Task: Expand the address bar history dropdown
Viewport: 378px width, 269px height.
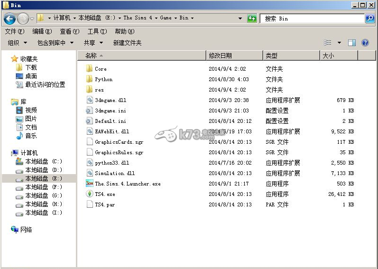Action: coord(240,19)
